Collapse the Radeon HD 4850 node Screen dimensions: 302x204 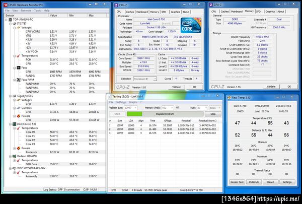[x=11, y=156]
